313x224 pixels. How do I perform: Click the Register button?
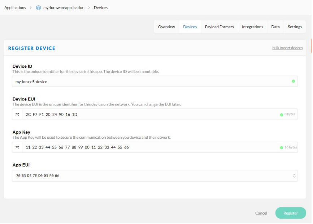pos(290,213)
